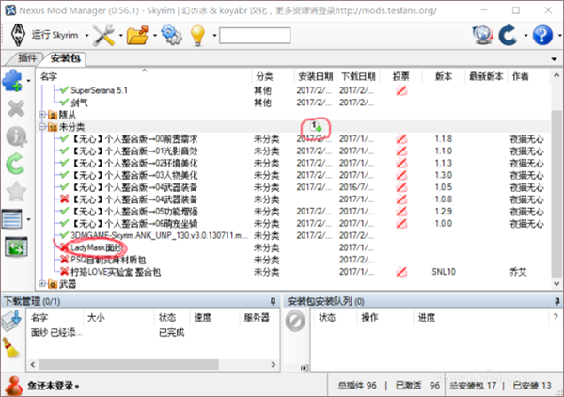Viewport: 564px width, 397px height.
Task: Open dropdown arrow next to Run Skyrim
Action: [86, 35]
